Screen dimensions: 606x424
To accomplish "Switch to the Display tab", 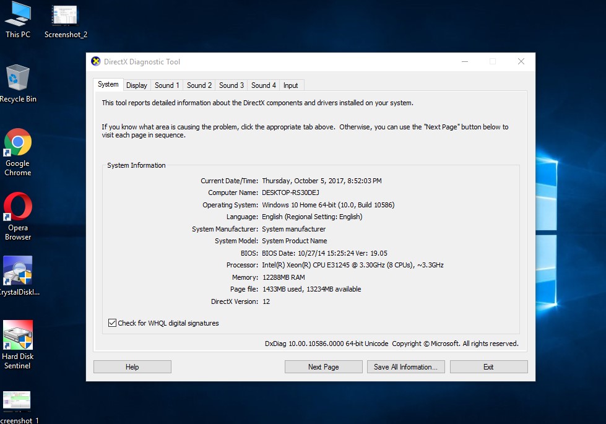I will [137, 85].
